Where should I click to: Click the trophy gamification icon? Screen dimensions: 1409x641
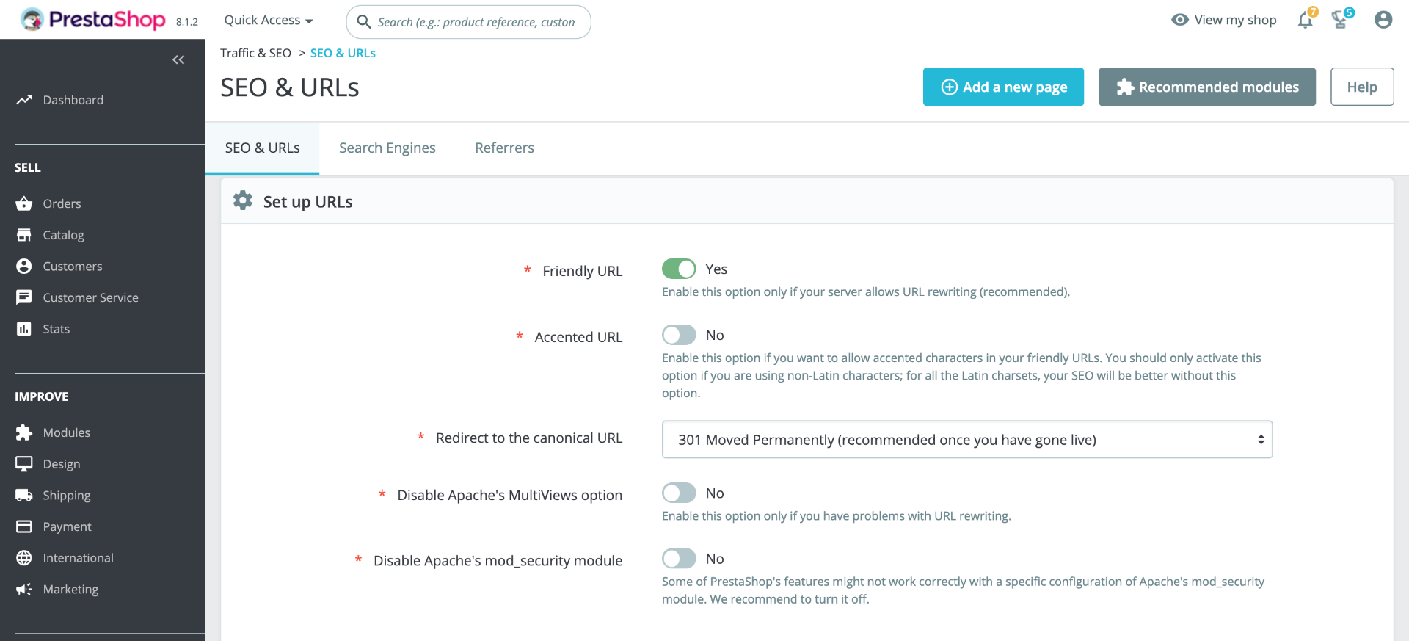[1340, 21]
